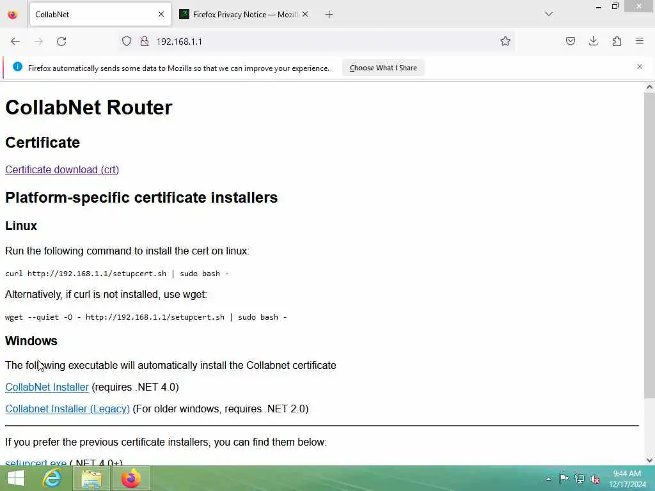655x491 pixels.
Task: Open the tracking protection shield icon
Action: (127, 41)
